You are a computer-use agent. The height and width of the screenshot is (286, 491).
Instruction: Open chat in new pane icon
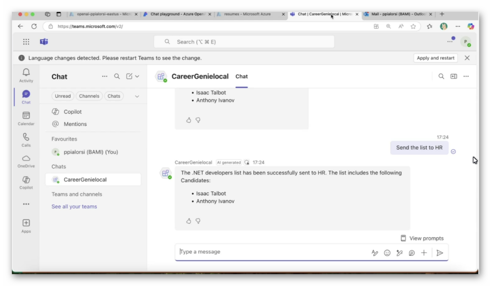(x=454, y=76)
